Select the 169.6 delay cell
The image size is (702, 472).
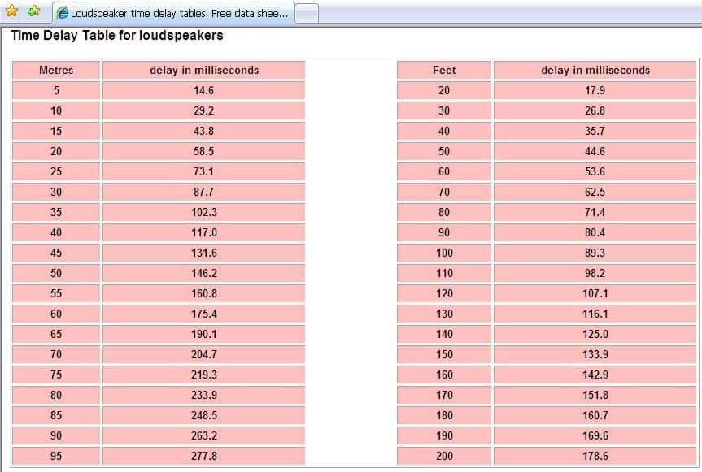coord(595,436)
